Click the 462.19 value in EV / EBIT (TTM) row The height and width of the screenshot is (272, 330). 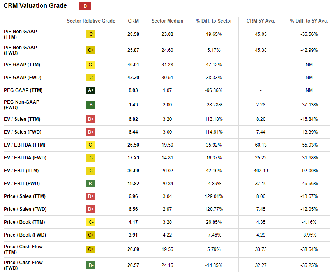click(261, 171)
